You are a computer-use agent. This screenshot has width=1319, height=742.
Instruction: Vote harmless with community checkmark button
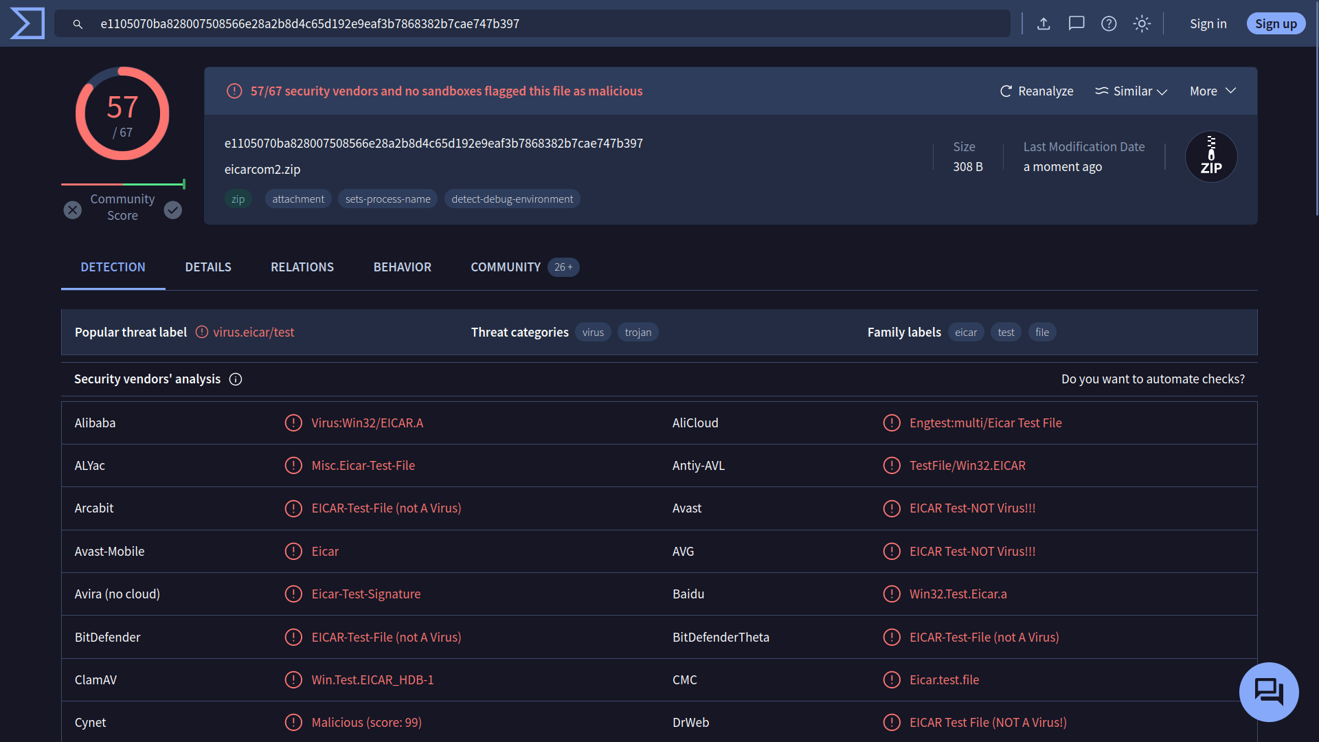click(x=173, y=210)
